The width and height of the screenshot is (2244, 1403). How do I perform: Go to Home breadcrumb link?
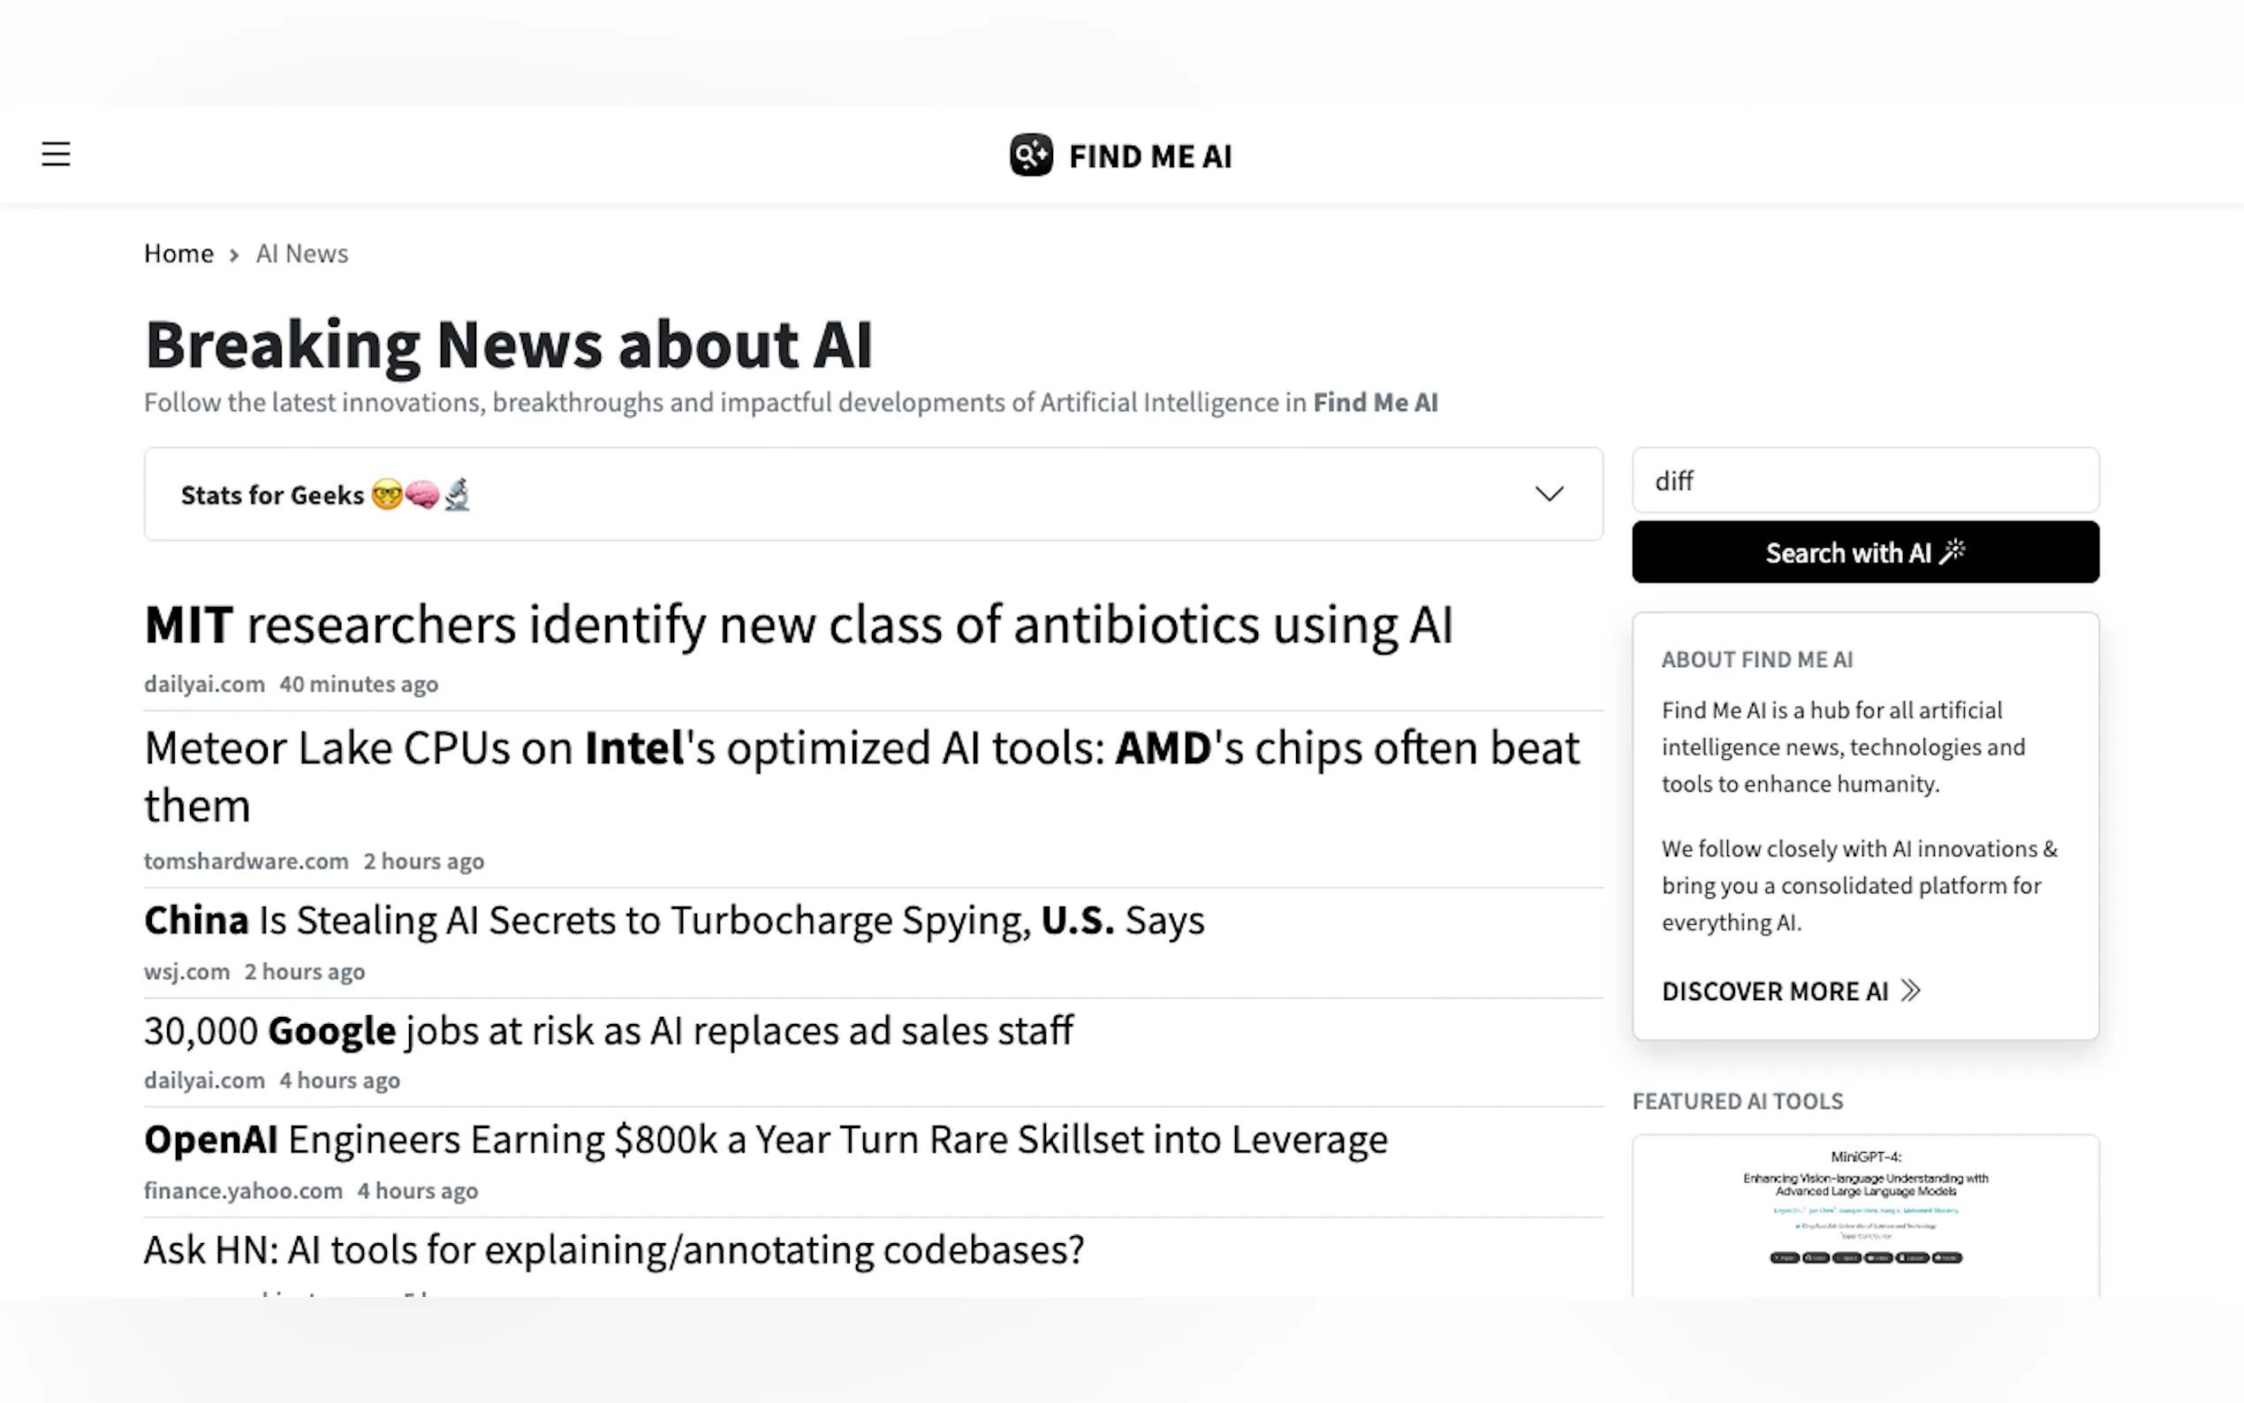click(x=178, y=254)
